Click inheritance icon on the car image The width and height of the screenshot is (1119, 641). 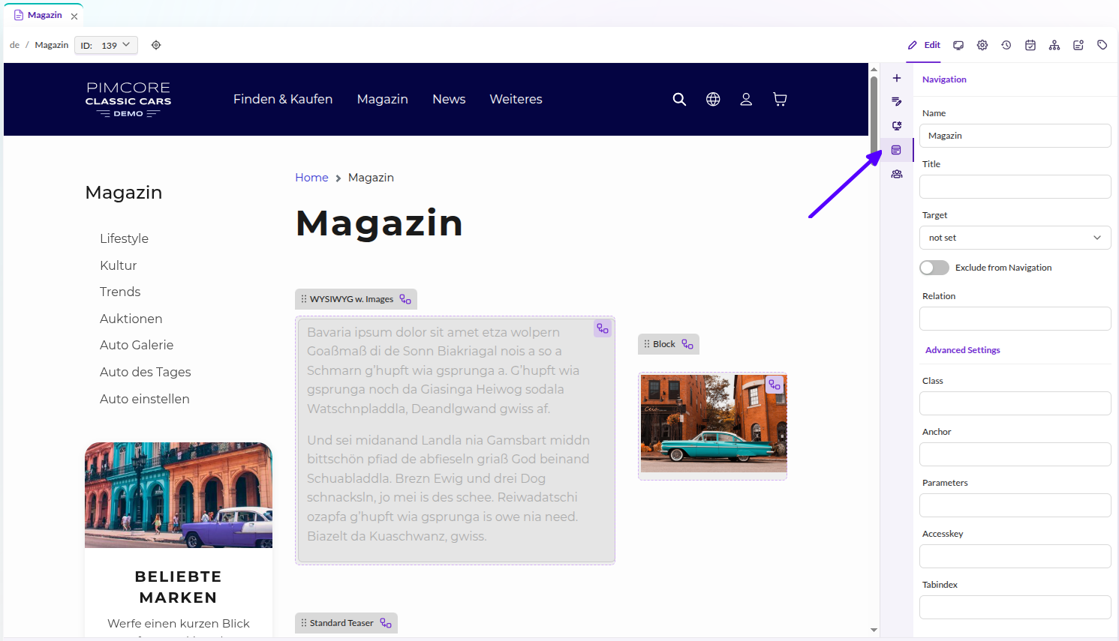pyautogui.click(x=775, y=385)
